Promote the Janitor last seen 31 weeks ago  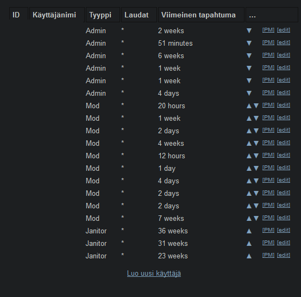tap(249, 243)
